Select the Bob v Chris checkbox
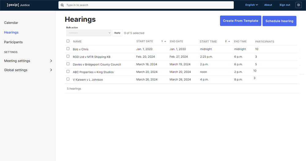Viewport: 306px width, 161px height. (x=68, y=49)
